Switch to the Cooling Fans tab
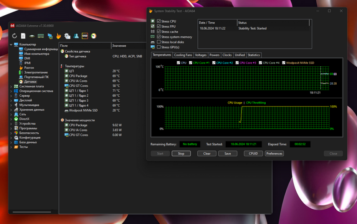 coord(183,55)
